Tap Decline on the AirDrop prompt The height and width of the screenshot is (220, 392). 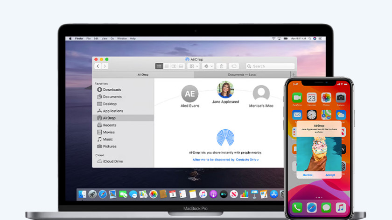coord(308,175)
